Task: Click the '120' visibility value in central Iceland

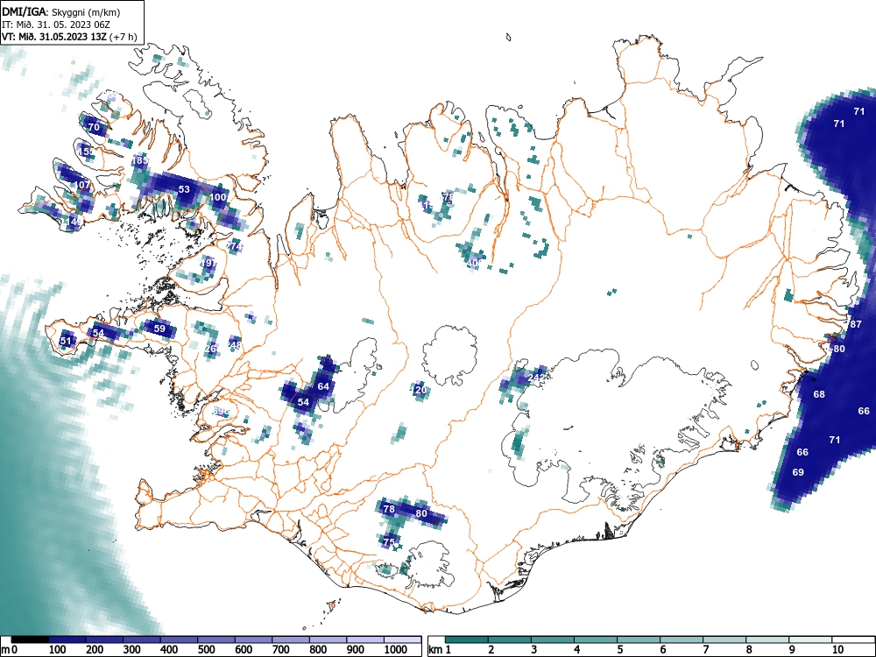Action: [419, 390]
